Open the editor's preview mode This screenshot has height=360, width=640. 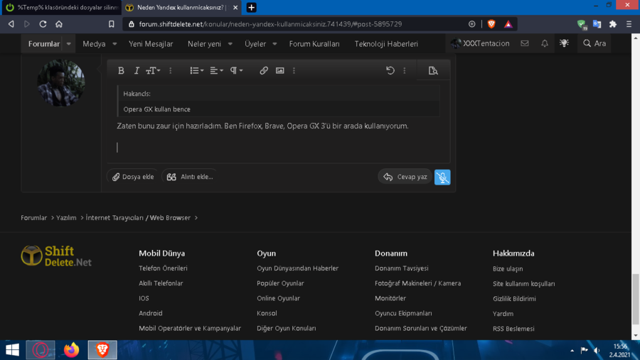pyautogui.click(x=433, y=70)
